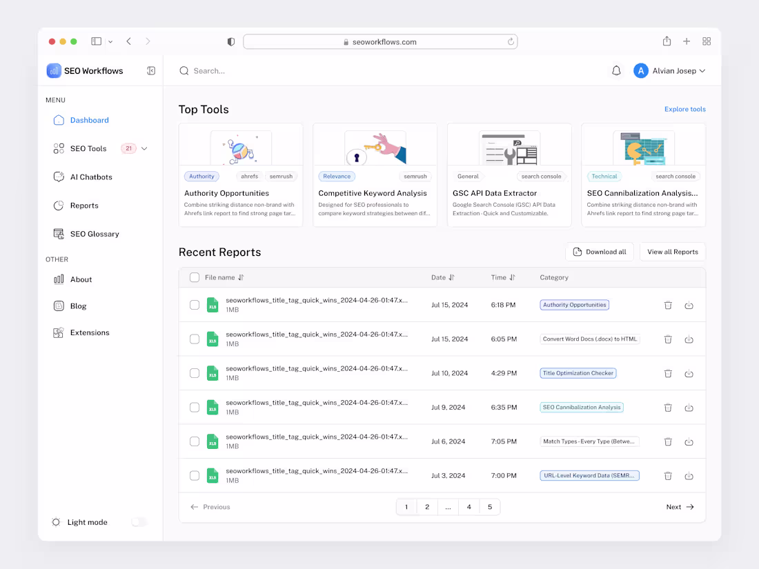
Task: Open Dashboard in the menu
Action: pyautogui.click(x=81, y=120)
